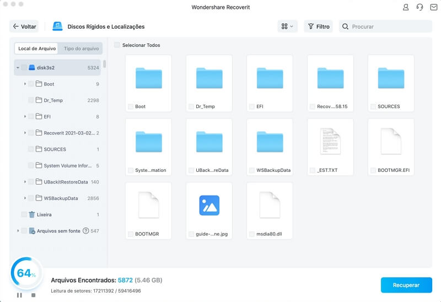Click the Leitura de setores status text
This screenshot has width=441, height=302.
coord(96,291)
